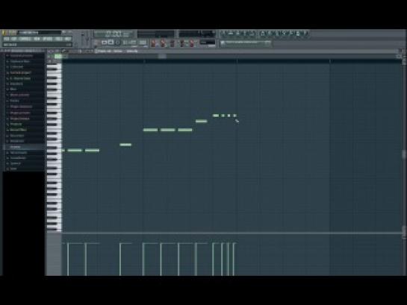This screenshot has height=305, width=407.
Task: Click the round record button in the transport
Action: [x=117, y=43]
